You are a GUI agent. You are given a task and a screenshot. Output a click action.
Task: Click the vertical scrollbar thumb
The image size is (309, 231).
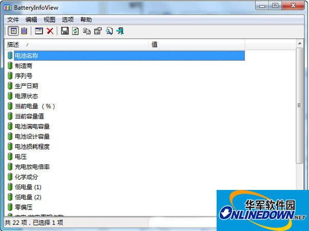[x=300, y=105]
